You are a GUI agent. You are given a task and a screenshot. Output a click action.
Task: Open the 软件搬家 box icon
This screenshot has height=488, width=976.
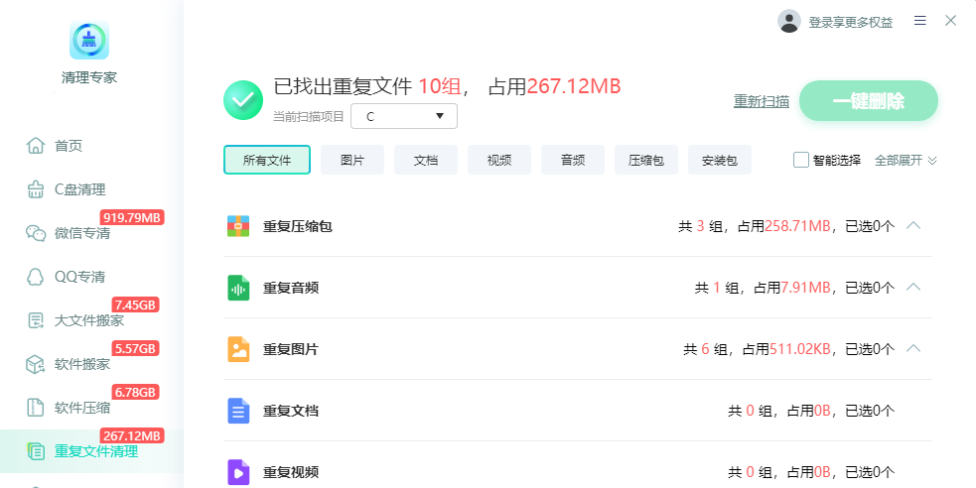pyautogui.click(x=36, y=364)
